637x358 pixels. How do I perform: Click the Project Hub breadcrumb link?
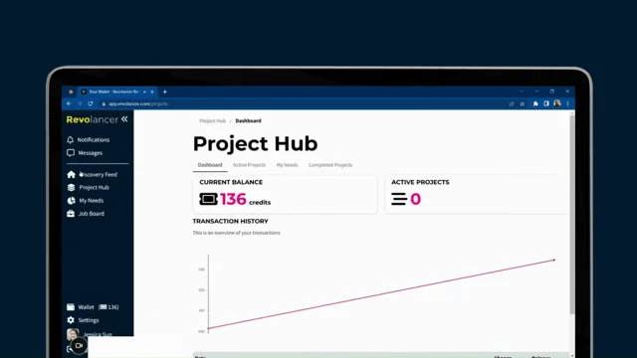212,121
